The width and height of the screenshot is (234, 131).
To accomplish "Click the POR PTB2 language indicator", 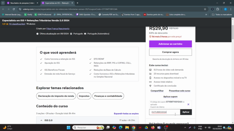I will pyautogui.click(x=200, y=128).
